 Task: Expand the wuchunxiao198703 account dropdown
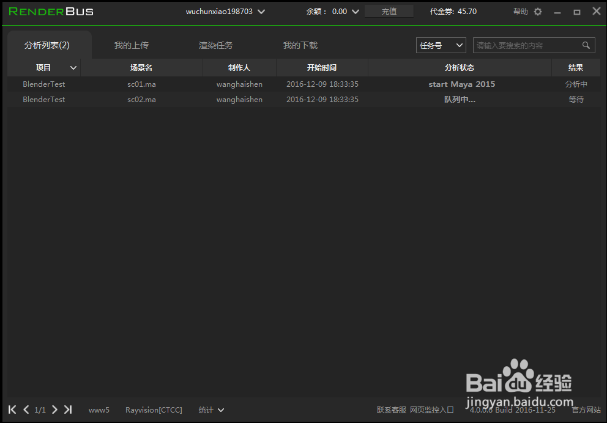coord(261,12)
